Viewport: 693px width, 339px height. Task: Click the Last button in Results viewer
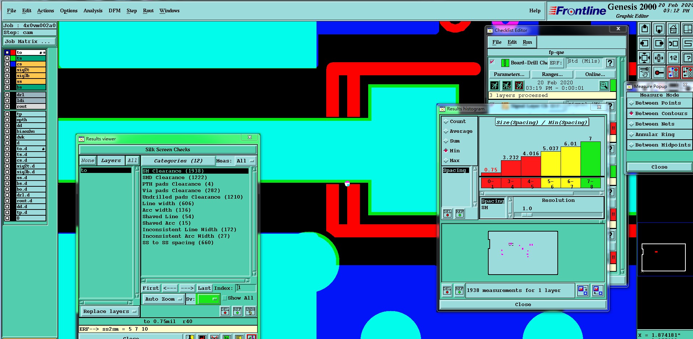click(204, 288)
